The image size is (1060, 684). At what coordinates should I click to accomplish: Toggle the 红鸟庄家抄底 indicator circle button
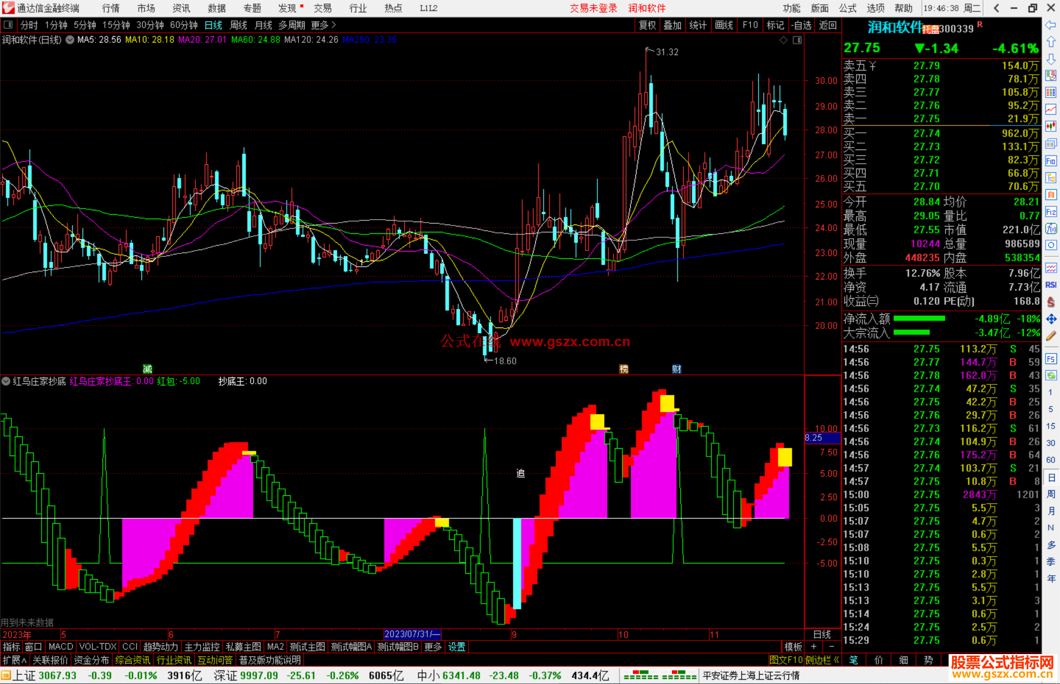coord(6,381)
